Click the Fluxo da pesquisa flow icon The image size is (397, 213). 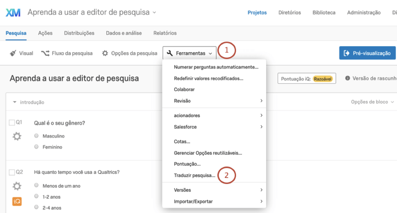45,53
